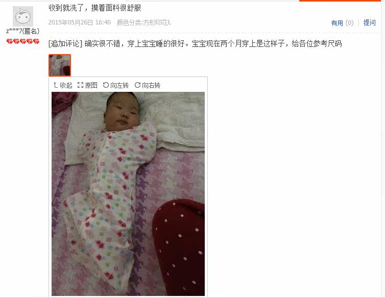Click the 追加评论 label

tap(65, 44)
